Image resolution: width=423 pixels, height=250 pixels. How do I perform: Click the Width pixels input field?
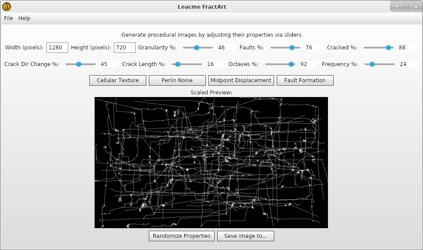click(57, 48)
